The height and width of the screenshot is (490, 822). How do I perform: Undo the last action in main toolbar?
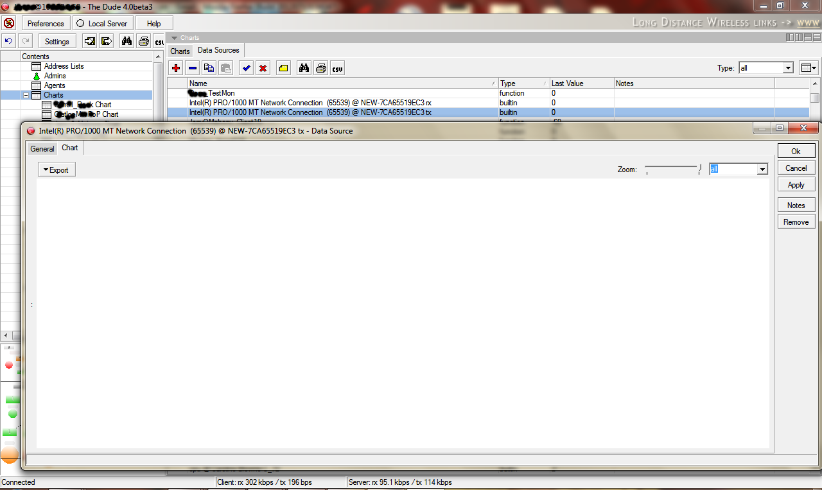pos(8,41)
